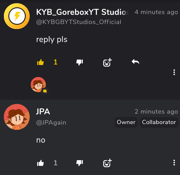
Task: Open more options for JPA's reply
Action: [x=174, y=162]
